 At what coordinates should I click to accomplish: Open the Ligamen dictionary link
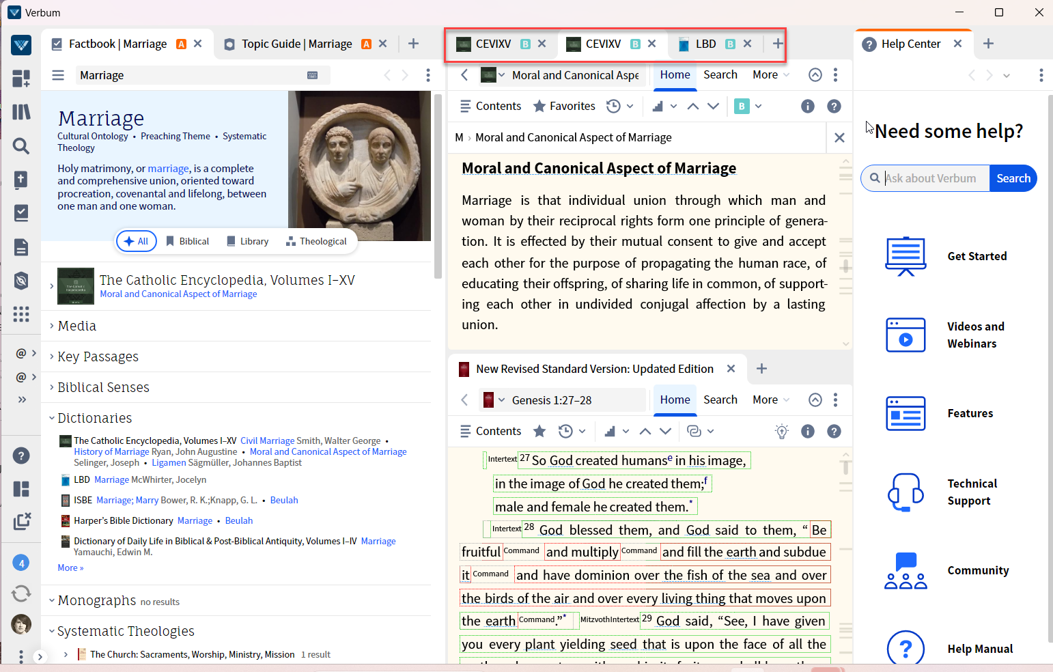tap(169, 463)
